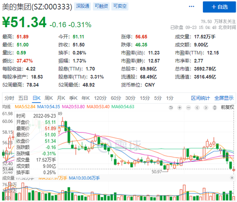Click the 委比 value 37.47%
Image resolution: width=237 pixels, height=202 pixels.
pyautogui.click(x=25, y=61)
